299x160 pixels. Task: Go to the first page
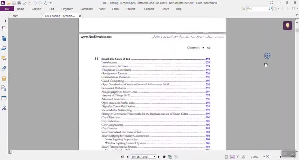pyautogui.click(x=122, y=157)
